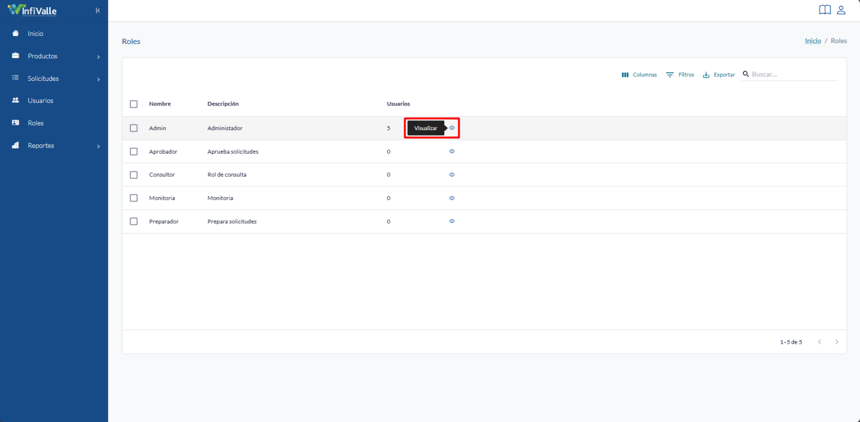Viewport: 860px width, 422px height.
Task: Click the Roles badge icon
Action: pyautogui.click(x=15, y=123)
